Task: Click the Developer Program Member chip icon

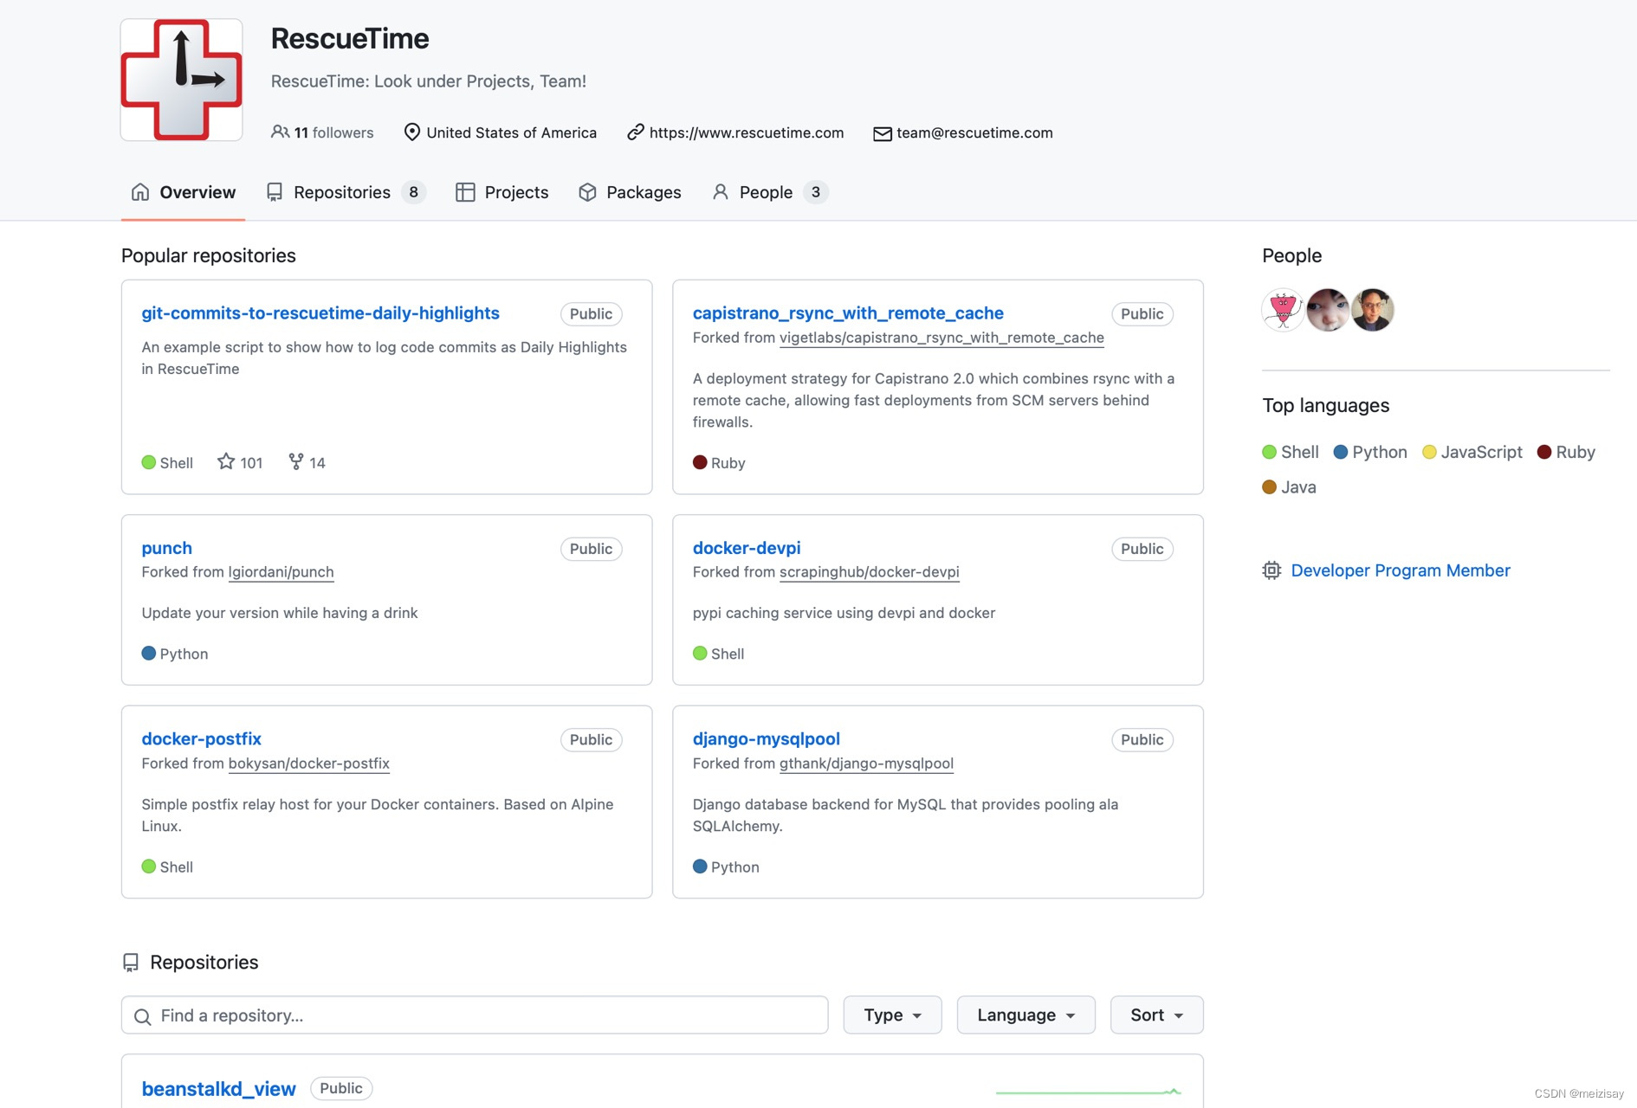Action: click(x=1271, y=570)
